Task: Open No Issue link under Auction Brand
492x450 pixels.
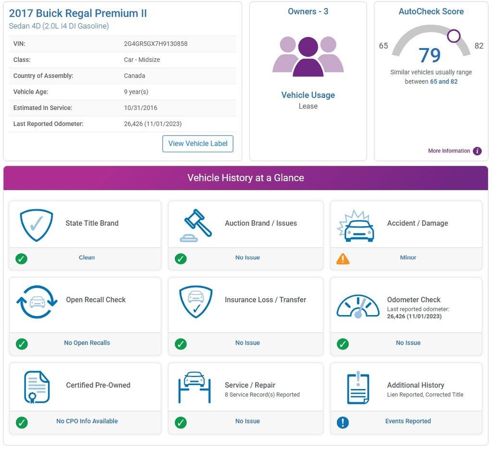Action: [247, 257]
